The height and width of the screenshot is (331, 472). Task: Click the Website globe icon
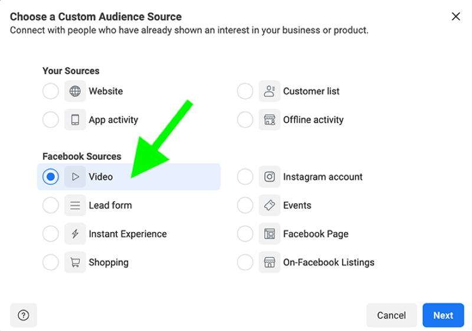pos(75,91)
